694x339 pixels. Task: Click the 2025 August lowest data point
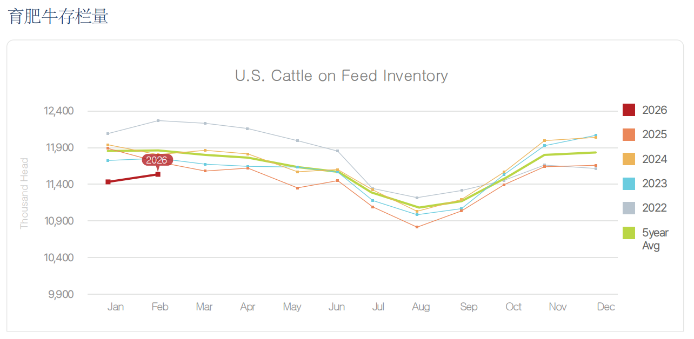click(417, 227)
